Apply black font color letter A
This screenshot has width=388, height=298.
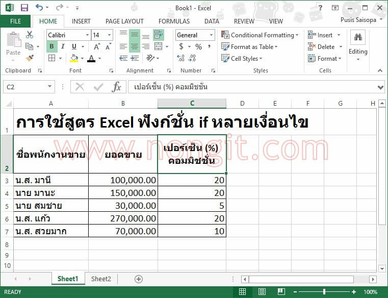coord(91,59)
